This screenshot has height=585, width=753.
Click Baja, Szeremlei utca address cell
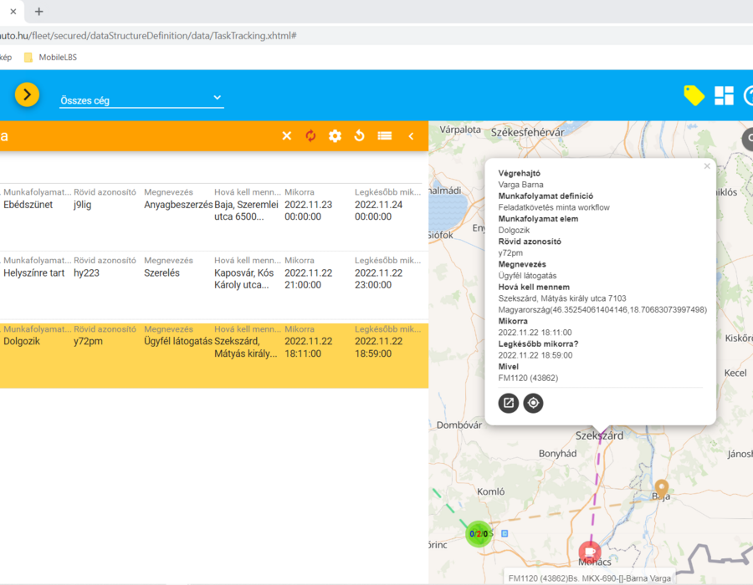click(246, 211)
